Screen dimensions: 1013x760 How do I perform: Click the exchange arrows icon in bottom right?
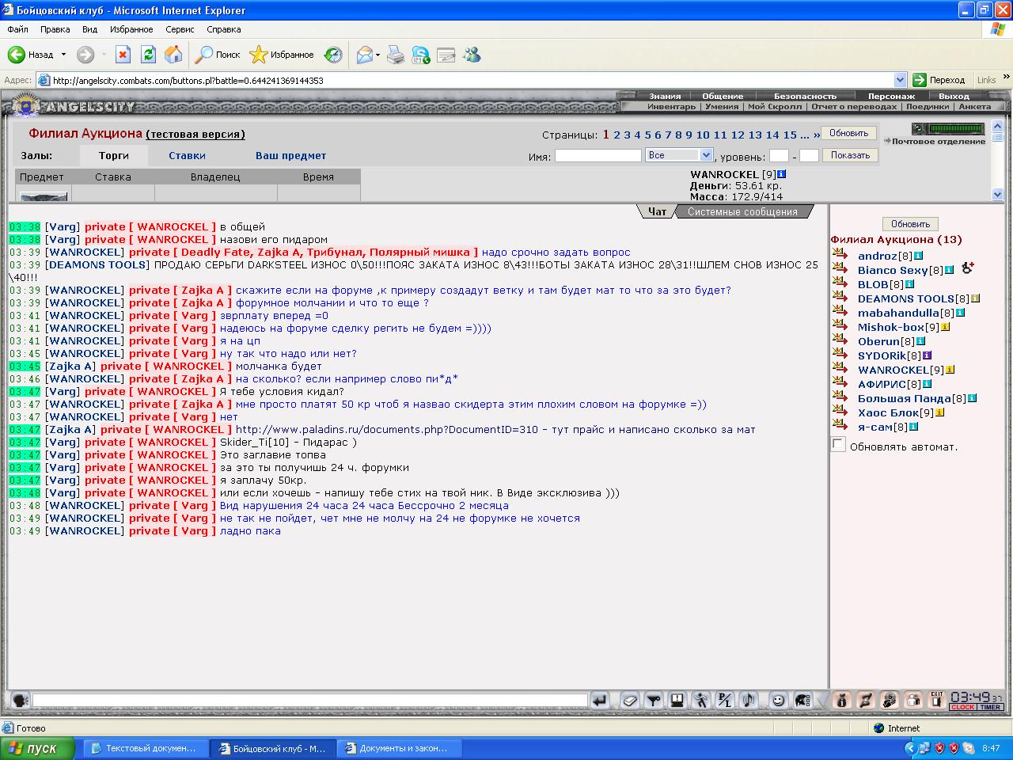point(866,700)
